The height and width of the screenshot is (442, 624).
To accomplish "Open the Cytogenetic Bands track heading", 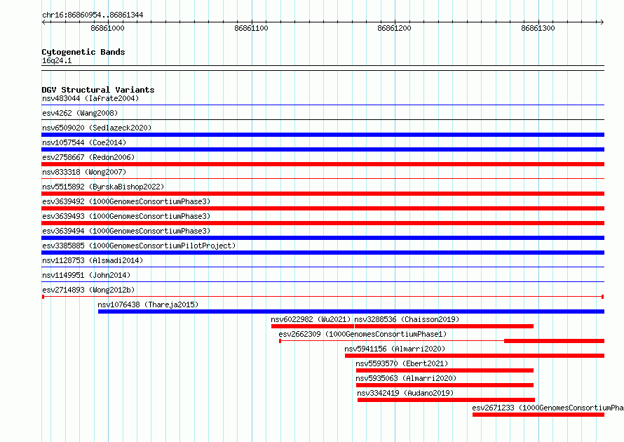I will click(x=83, y=52).
